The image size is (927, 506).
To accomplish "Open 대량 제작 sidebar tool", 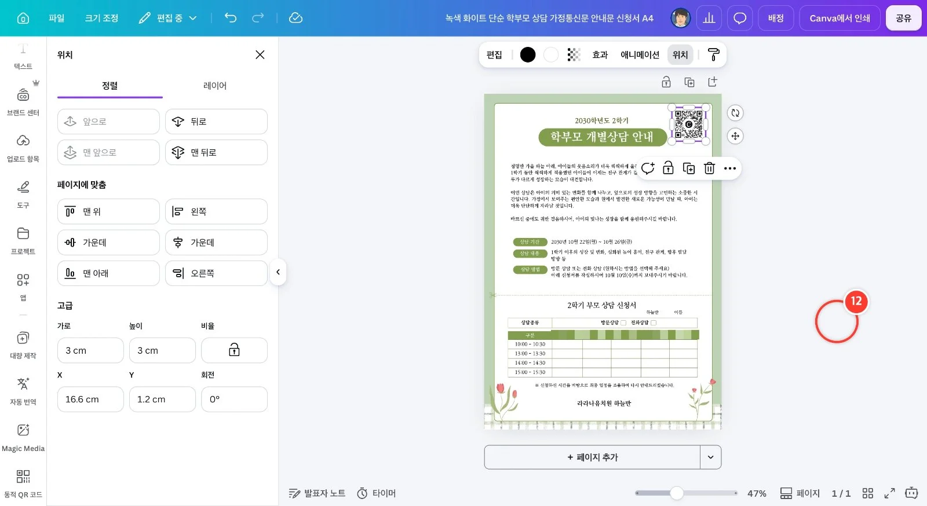I will (x=23, y=344).
